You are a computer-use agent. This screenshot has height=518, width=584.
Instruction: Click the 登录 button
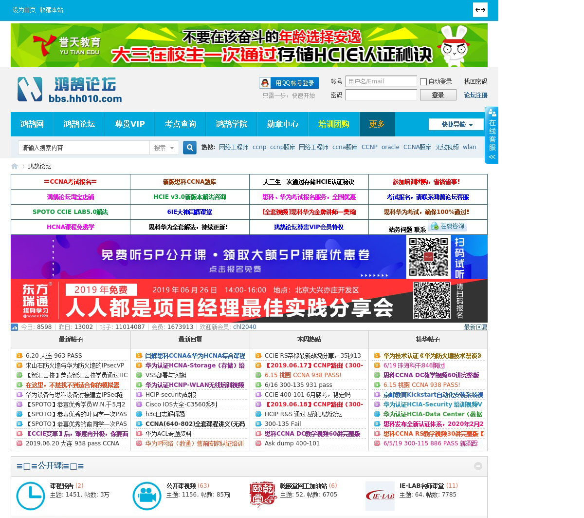(438, 95)
